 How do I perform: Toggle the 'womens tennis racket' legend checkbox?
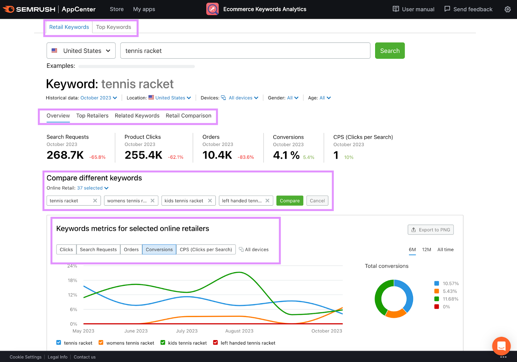tap(101, 343)
